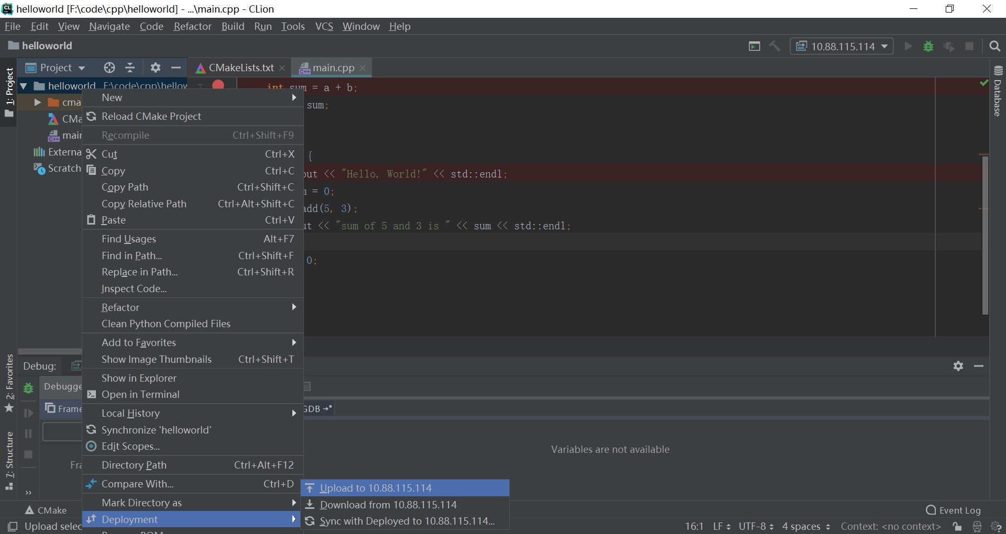Screen dimensions: 1006x534
Task: Select Open in Terminal
Action: pos(193,394)
